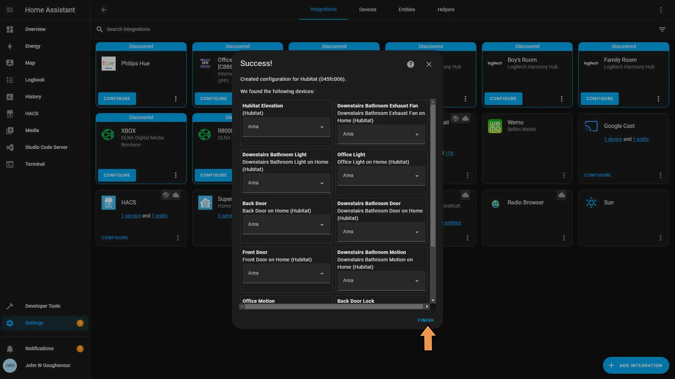Open Area dropdown for Office Light
This screenshot has width=675, height=379.
pos(381,176)
